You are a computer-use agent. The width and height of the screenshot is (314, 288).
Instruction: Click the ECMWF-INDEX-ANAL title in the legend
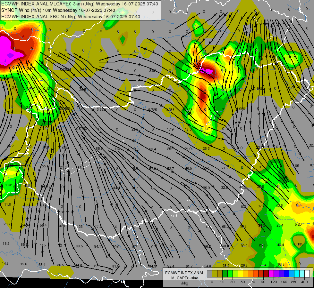pos(184,273)
